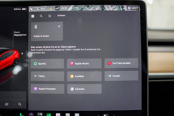This screenshot has width=174, height=116.
Task: Tap the volume speaker icon
Action: point(106,115)
